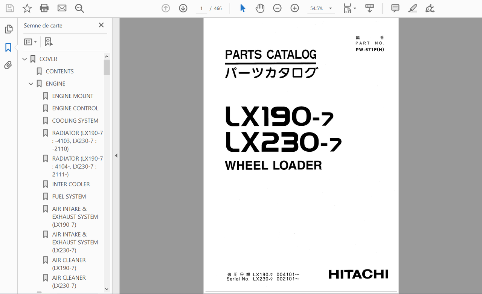Image resolution: width=482 pixels, height=294 pixels.
Task: Click the PW-671F(H) part number
Action: pyautogui.click(x=370, y=50)
